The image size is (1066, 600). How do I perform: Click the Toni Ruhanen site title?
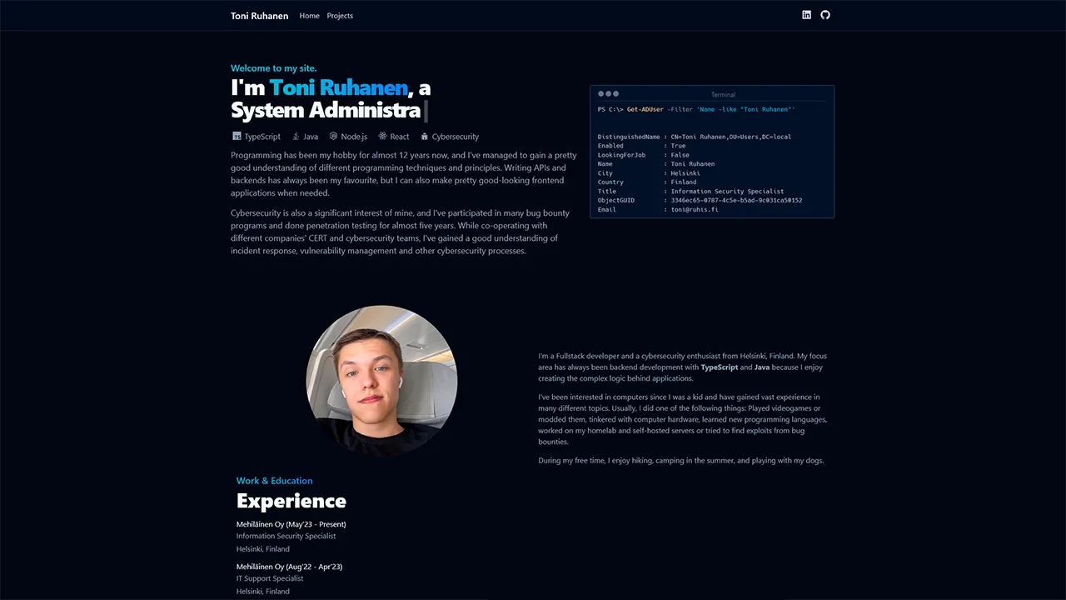pyautogui.click(x=259, y=15)
